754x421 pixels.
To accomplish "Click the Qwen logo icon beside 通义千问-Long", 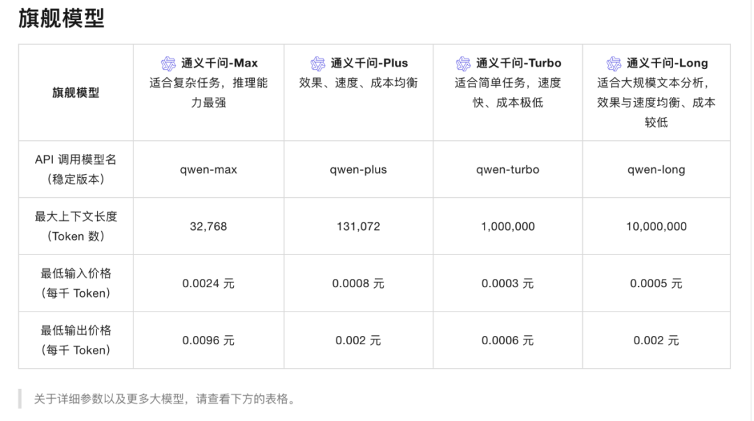I will click(614, 63).
